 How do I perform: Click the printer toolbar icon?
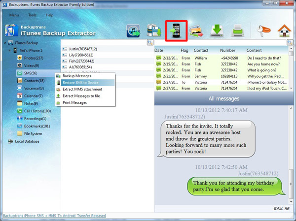click(x=238, y=31)
